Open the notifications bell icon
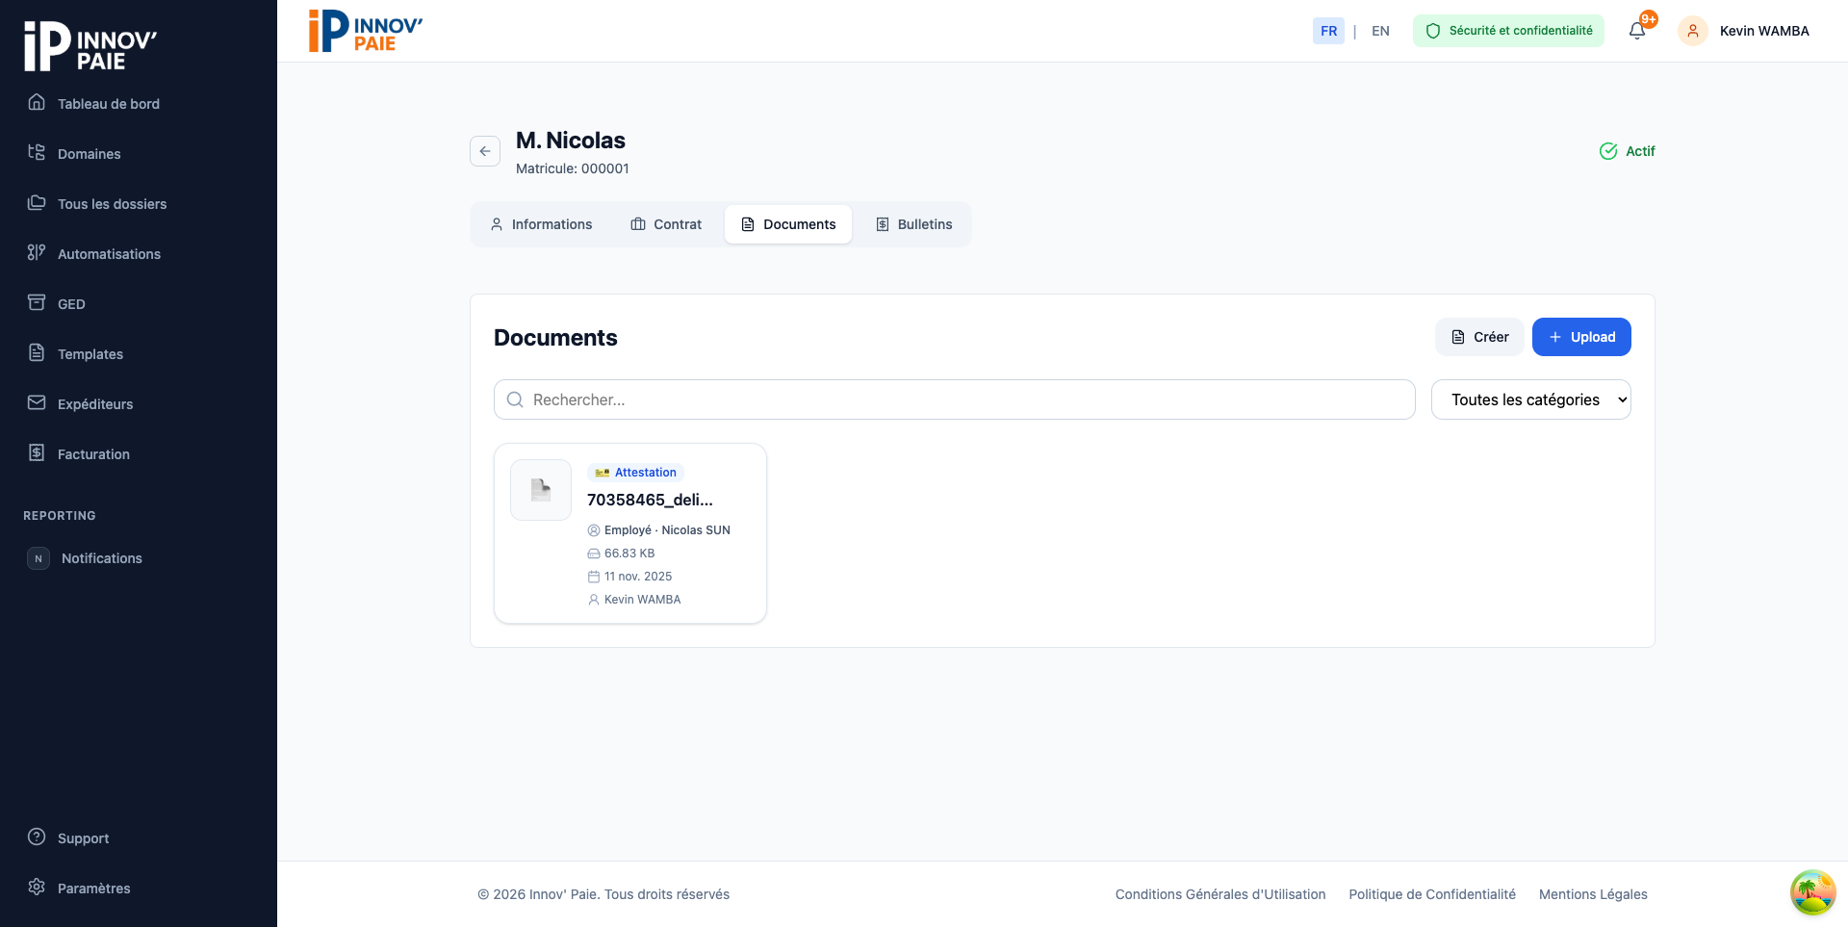1848x927 pixels. [x=1637, y=31]
